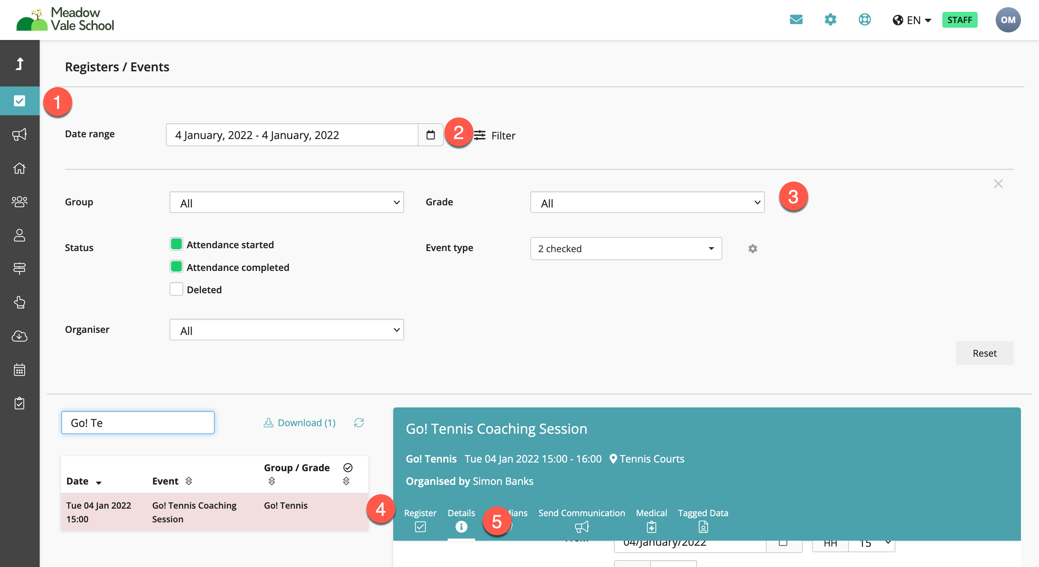Switch to the Register tab
This screenshot has height=567, width=1039.
(420, 519)
